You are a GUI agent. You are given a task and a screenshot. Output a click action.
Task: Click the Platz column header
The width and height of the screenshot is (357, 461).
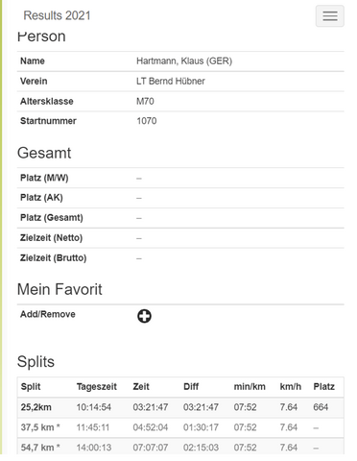click(324, 387)
